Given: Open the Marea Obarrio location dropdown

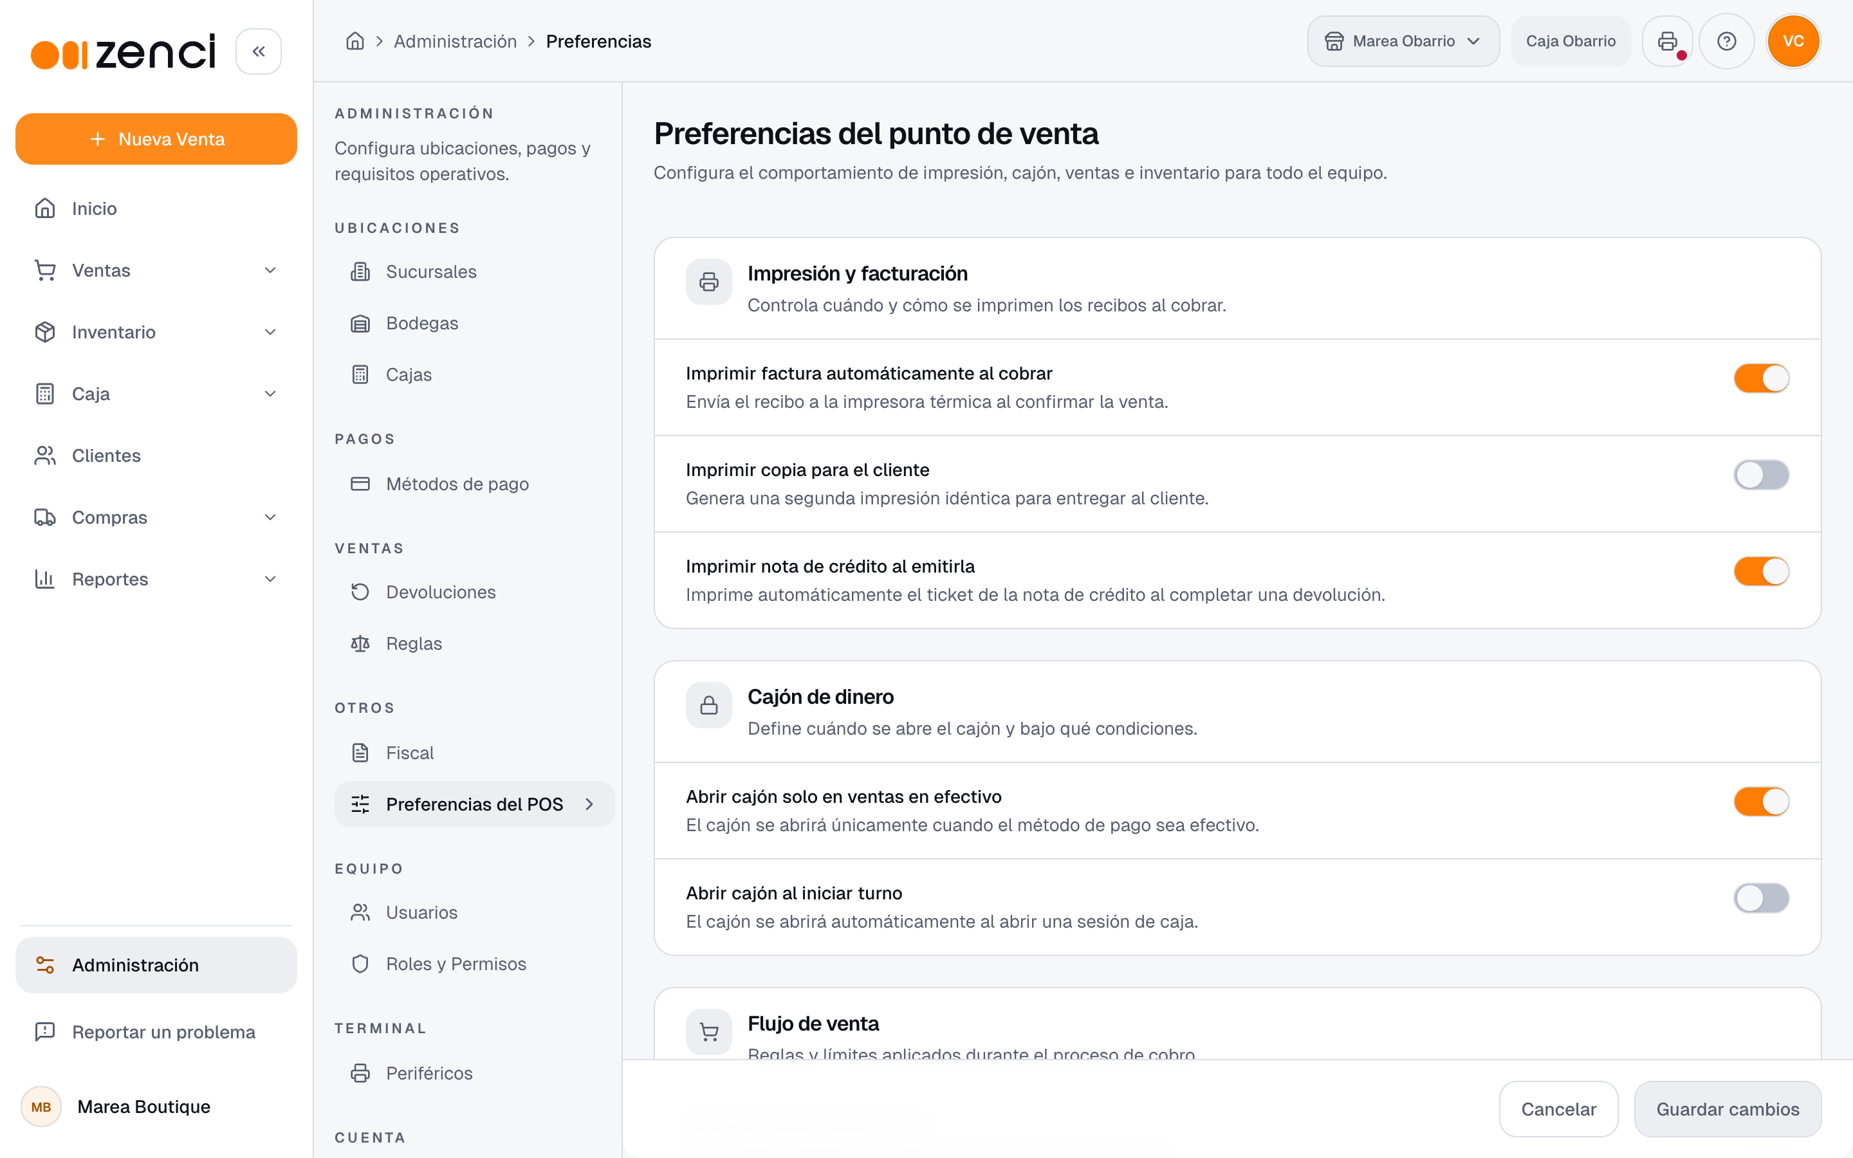Looking at the screenshot, I should 1403,41.
